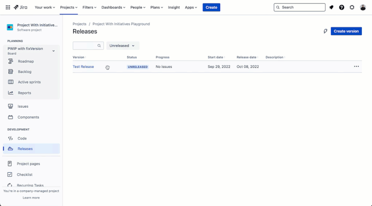Open the user profile avatar
This screenshot has width=372, height=206.
tap(363, 7)
